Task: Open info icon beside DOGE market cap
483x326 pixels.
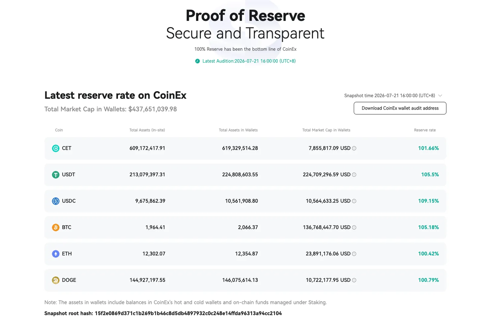Action: pos(354,280)
